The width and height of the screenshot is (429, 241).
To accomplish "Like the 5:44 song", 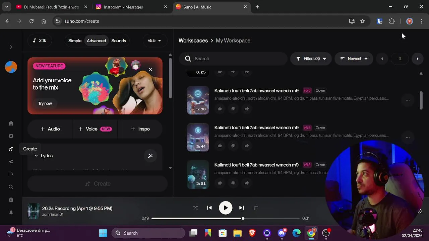I will coord(220,146).
